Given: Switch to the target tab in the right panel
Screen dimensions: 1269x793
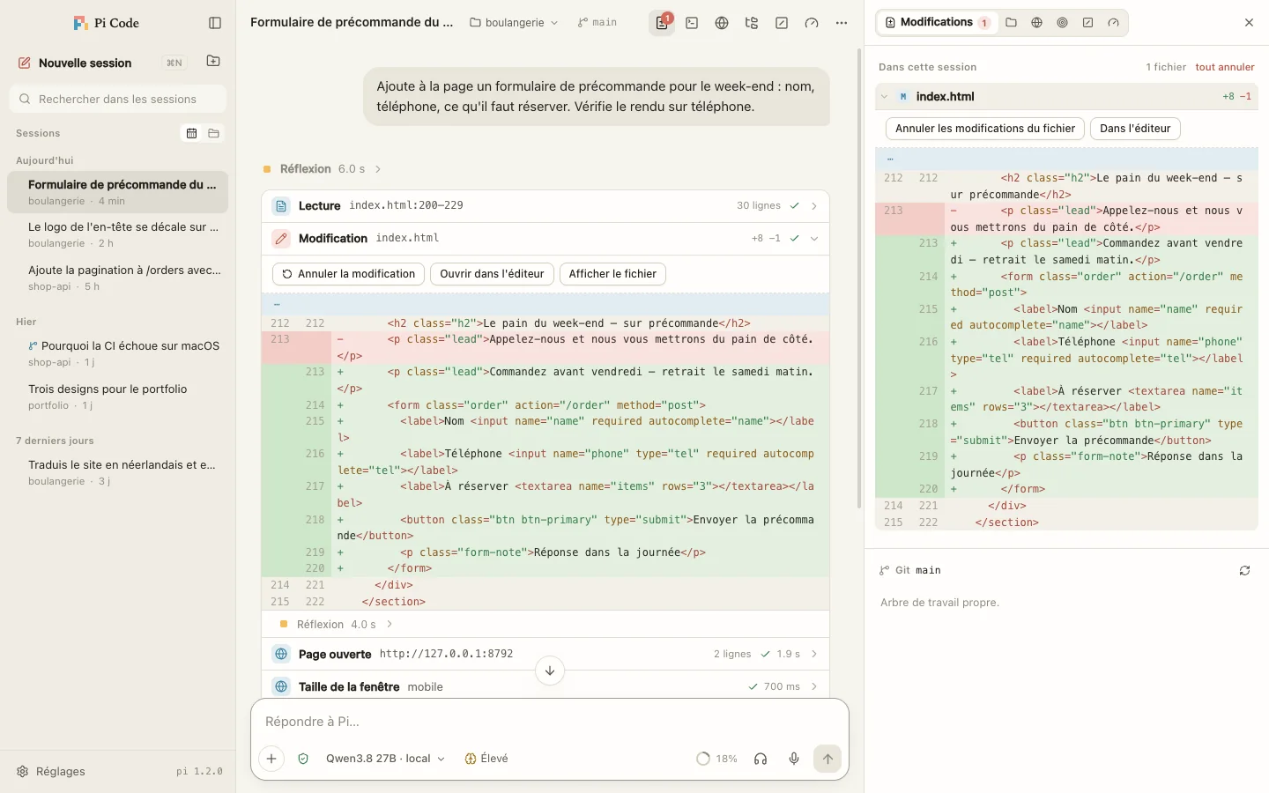Looking at the screenshot, I should tap(1062, 23).
